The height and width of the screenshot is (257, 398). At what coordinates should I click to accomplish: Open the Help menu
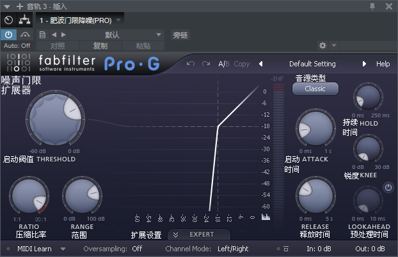tap(383, 64)
